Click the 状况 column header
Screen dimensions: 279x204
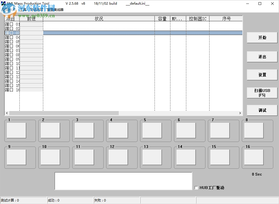tap(99, 19)
